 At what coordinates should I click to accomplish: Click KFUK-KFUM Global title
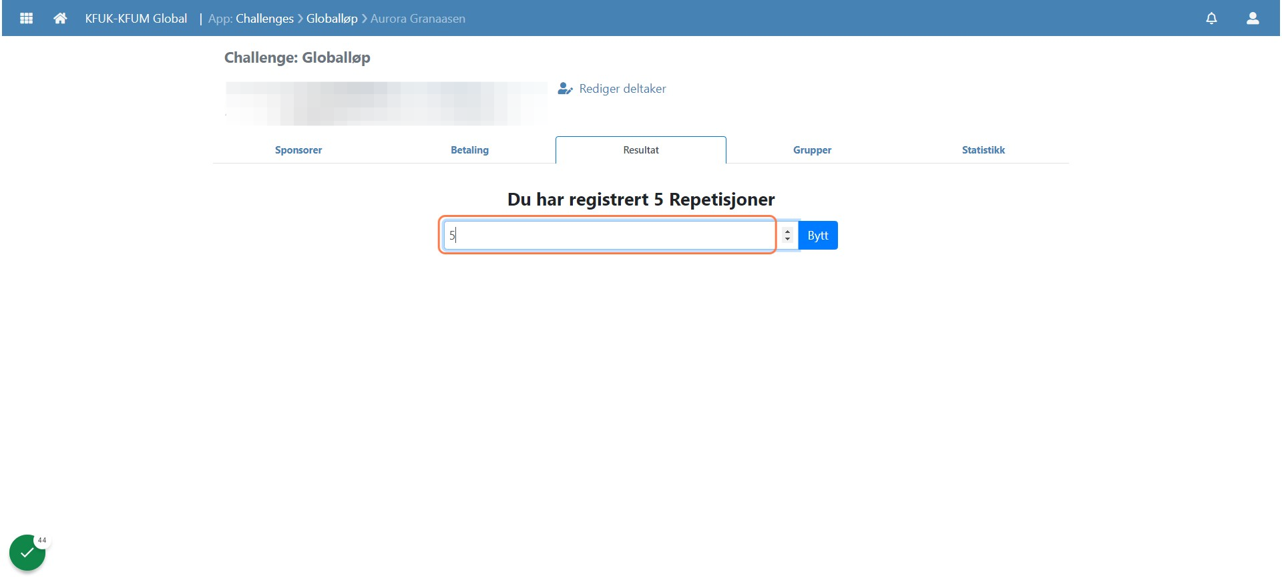[136, 19]
